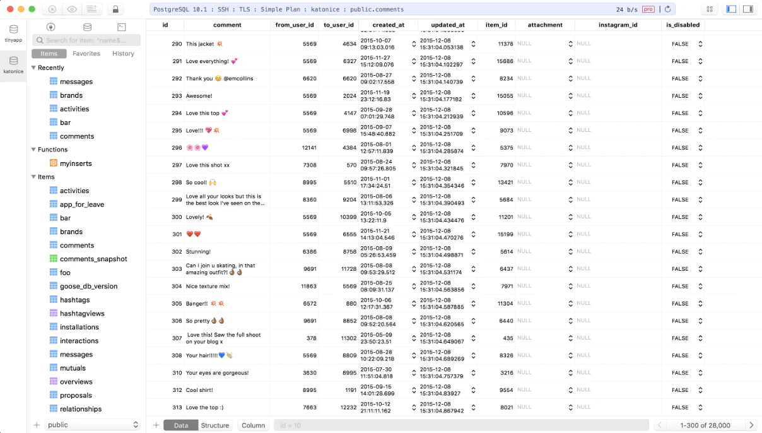Open the hashtagviews item

pos(82,314)
